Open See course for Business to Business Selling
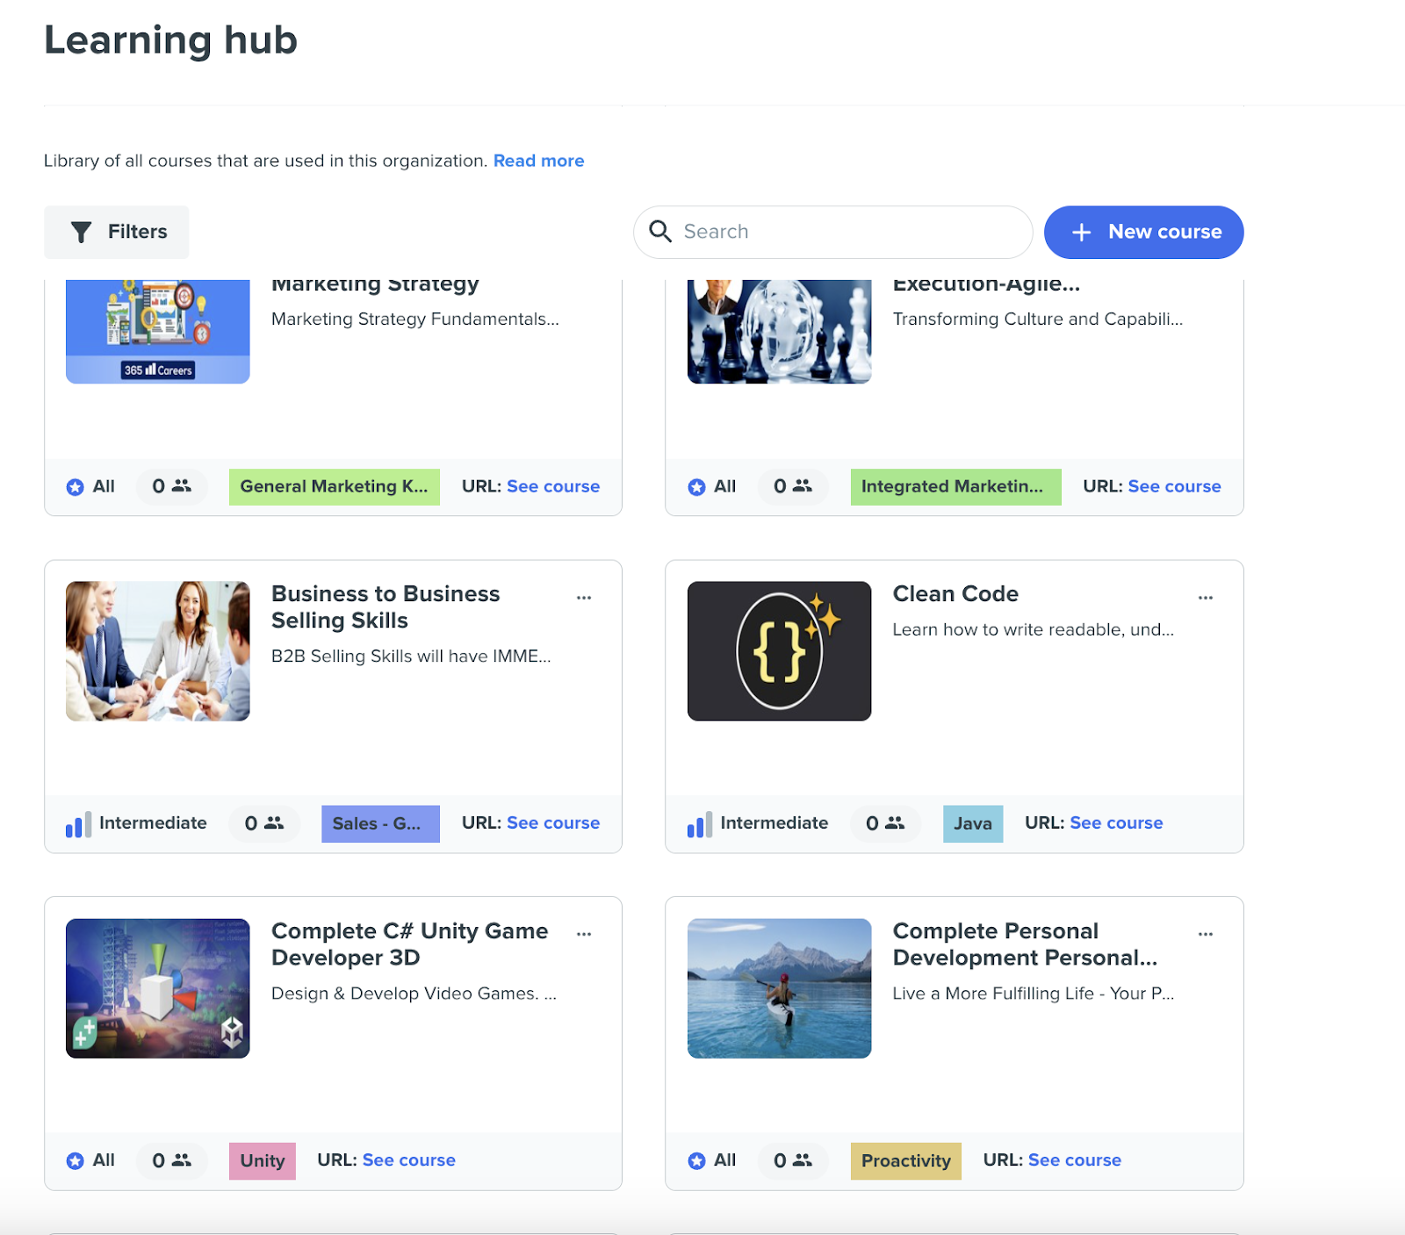This screenshot has height=1235, width=1405. point(553,822)
